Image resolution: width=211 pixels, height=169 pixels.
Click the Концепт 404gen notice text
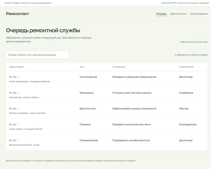click(x=28, y=3)
